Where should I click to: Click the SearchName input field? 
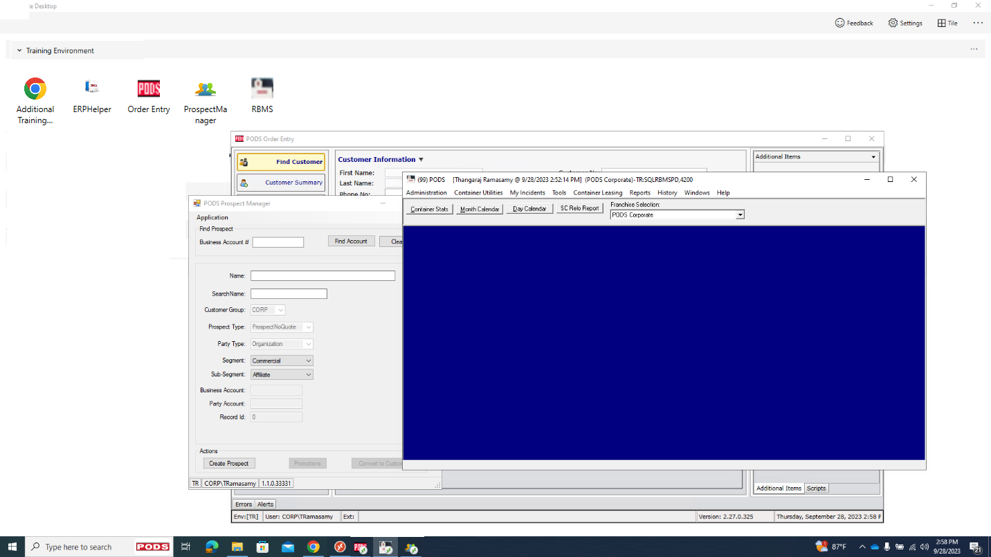tap(289, 293)
